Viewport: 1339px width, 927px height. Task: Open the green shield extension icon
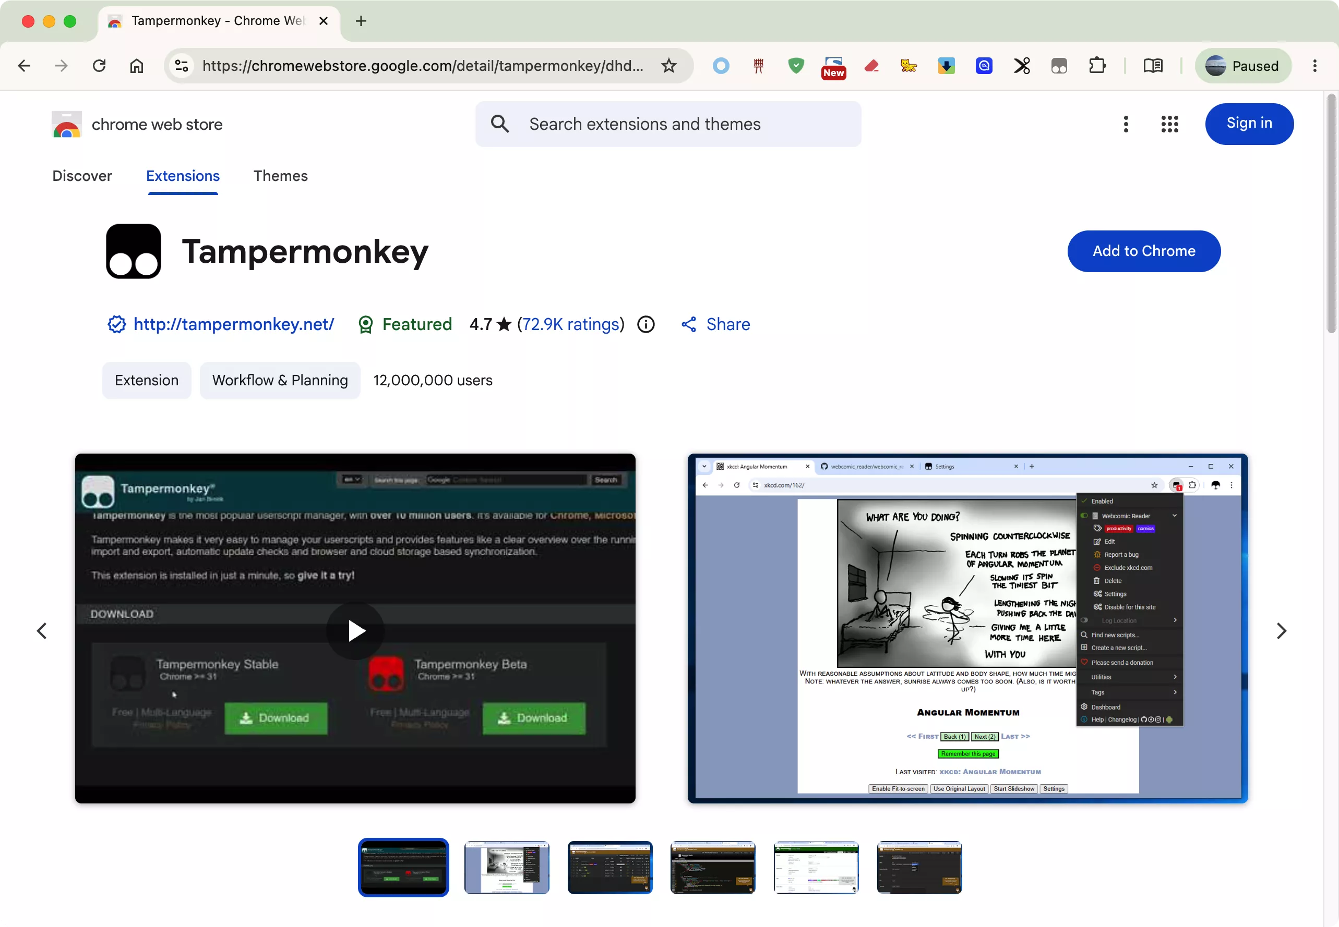pyautogui.click(x=796, y=66)
